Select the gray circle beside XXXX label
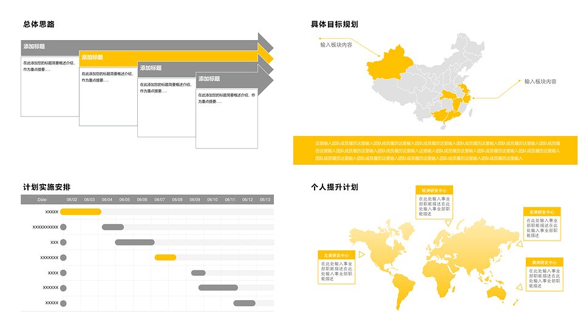Viewport: 583px width, 333px height. 63,273
